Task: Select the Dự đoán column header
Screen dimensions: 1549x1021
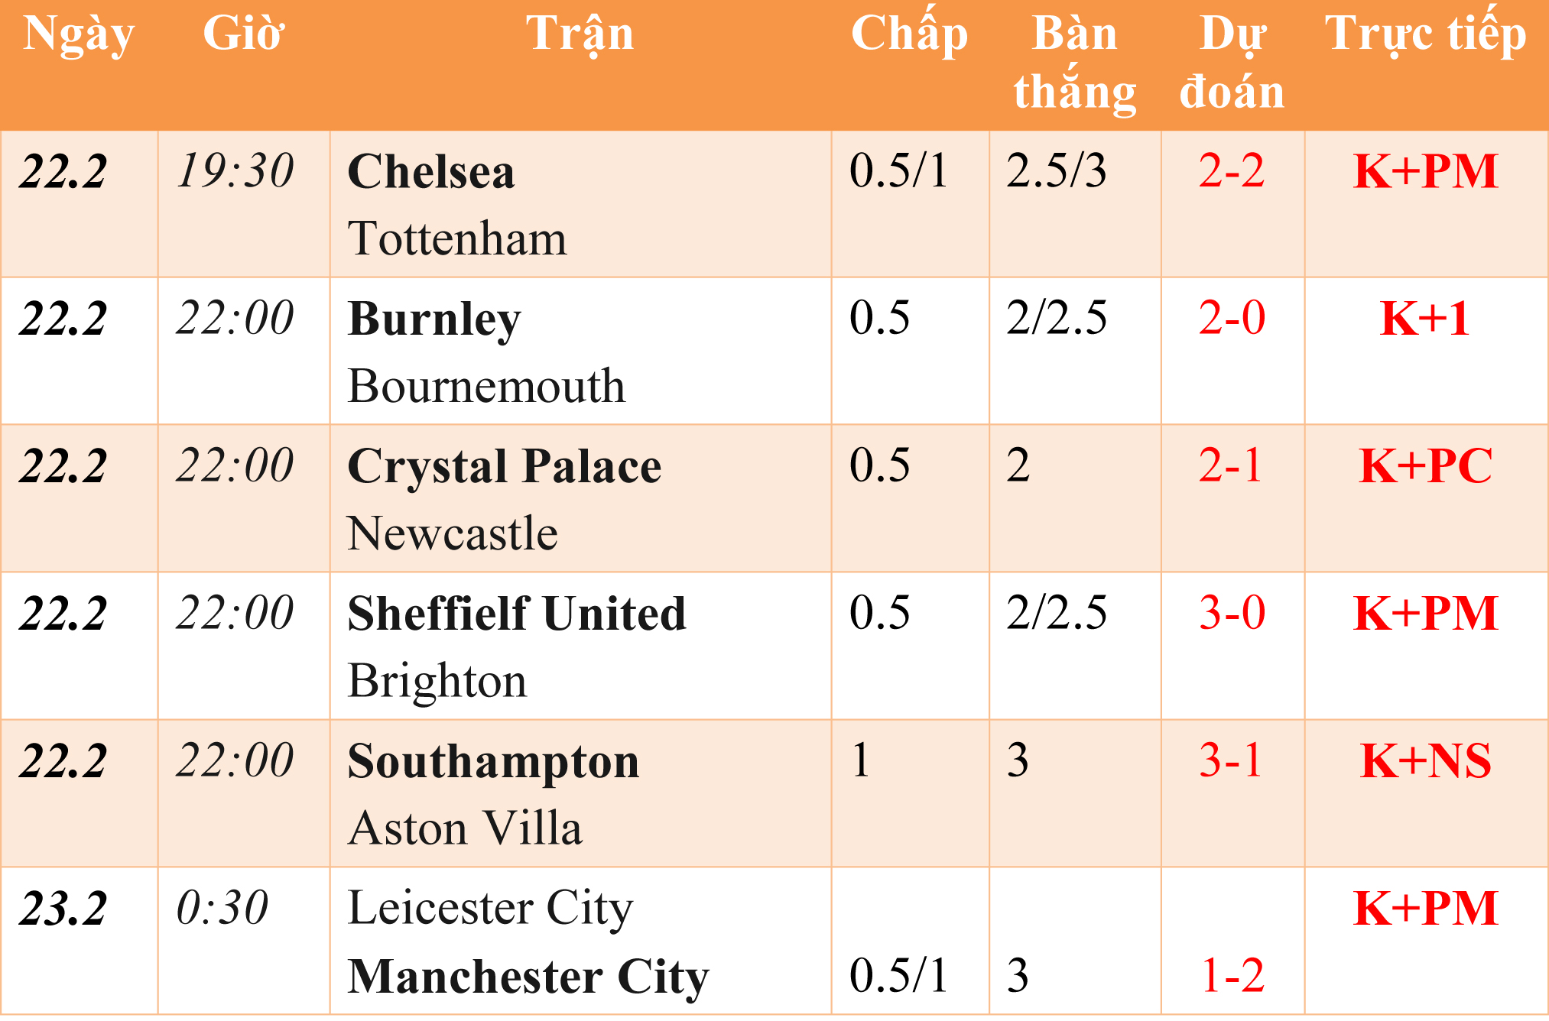Action: point(1232,64)
